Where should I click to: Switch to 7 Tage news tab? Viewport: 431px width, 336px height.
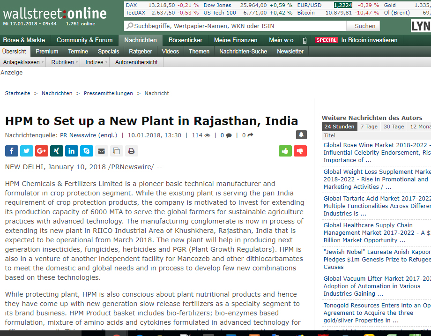(369, 127)
